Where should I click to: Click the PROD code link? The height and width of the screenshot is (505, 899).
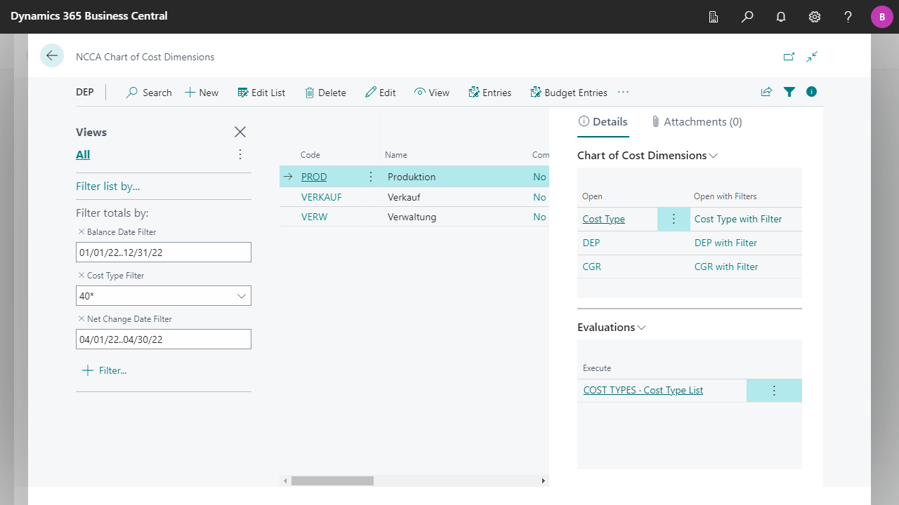(x=314, y=177)
